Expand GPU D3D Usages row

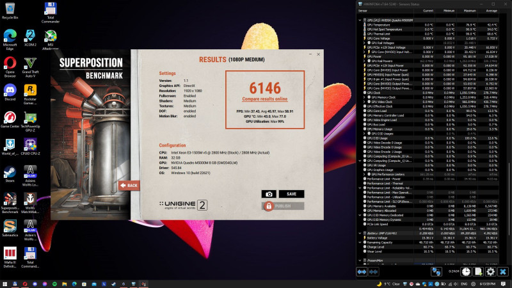[364, 133]
